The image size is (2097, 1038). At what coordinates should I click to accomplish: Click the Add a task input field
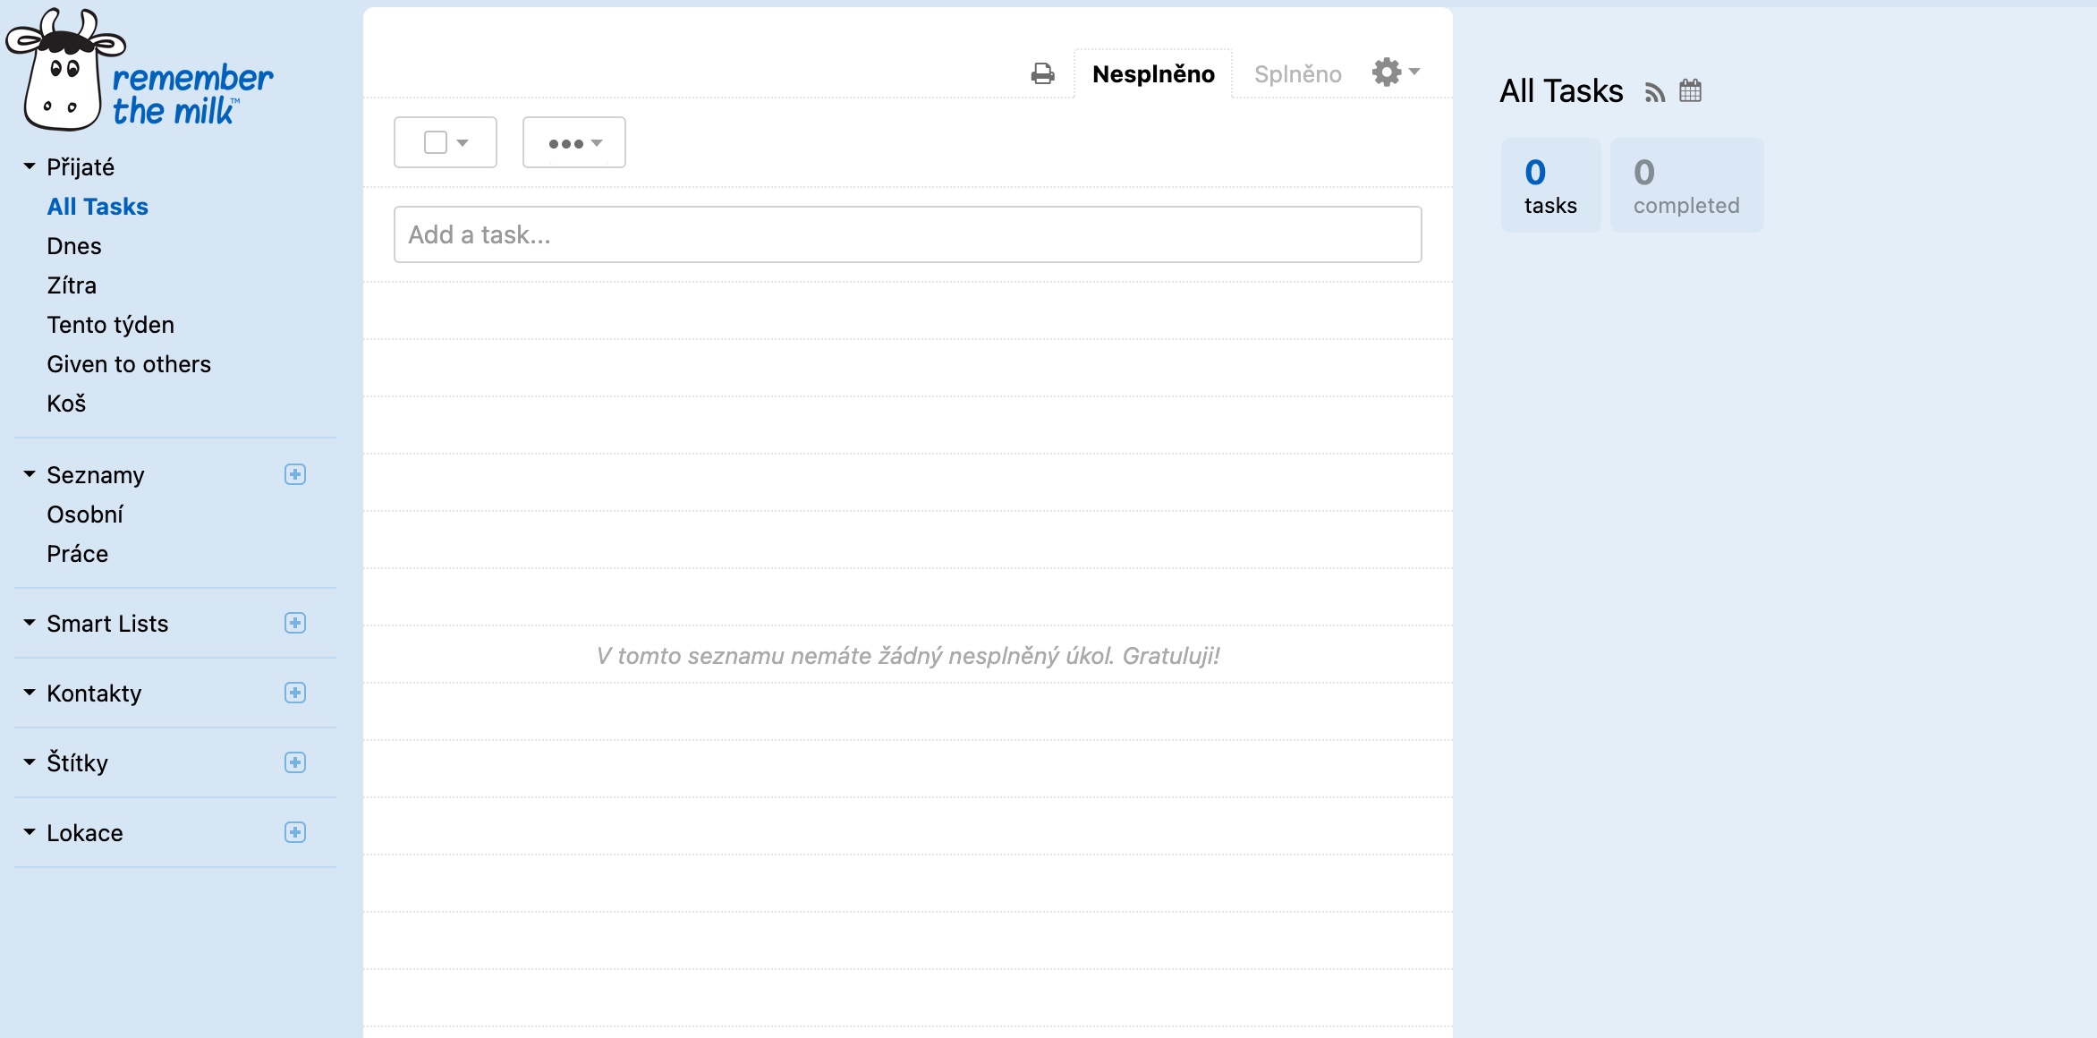pyautogui.click(x=907, y=234)
